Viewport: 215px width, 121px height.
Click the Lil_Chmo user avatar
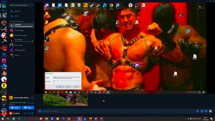pyautogui.click(x=11, y=113)
